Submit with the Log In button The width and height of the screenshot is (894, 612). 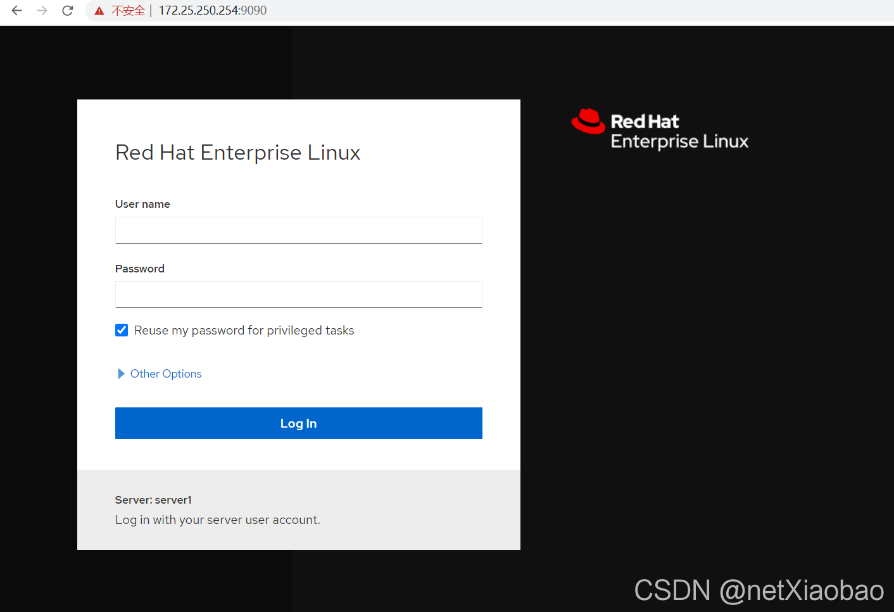click(299, 423)
